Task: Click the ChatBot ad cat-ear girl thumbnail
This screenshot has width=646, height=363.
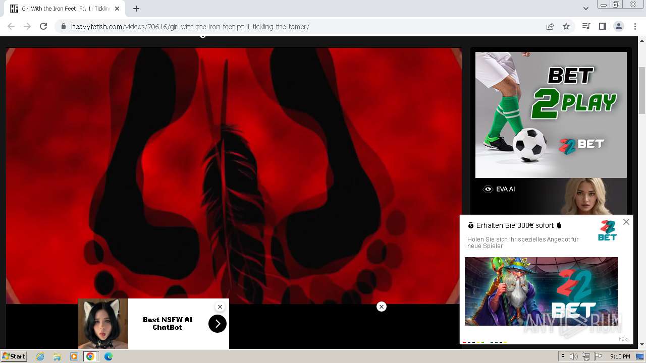Action: 103,324
